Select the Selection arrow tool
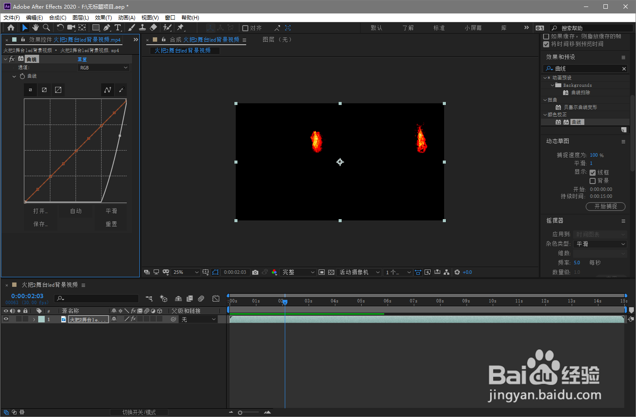 point(25,28)
